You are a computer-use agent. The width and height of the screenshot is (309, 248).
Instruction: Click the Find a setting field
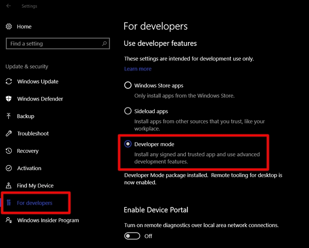tap(58, 44)
